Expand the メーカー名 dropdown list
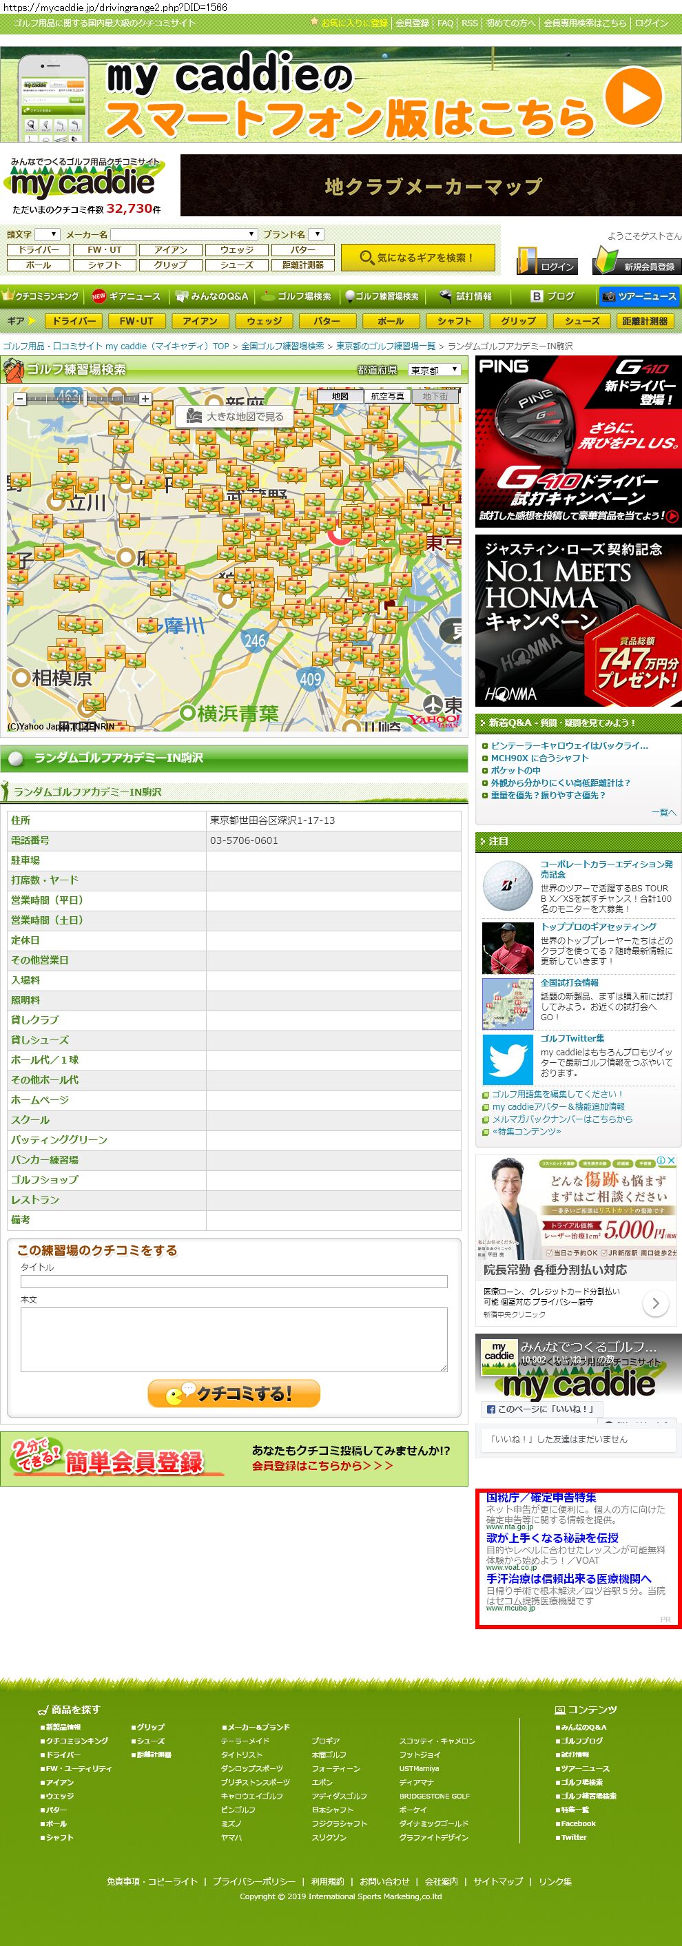 pos(185,234)
